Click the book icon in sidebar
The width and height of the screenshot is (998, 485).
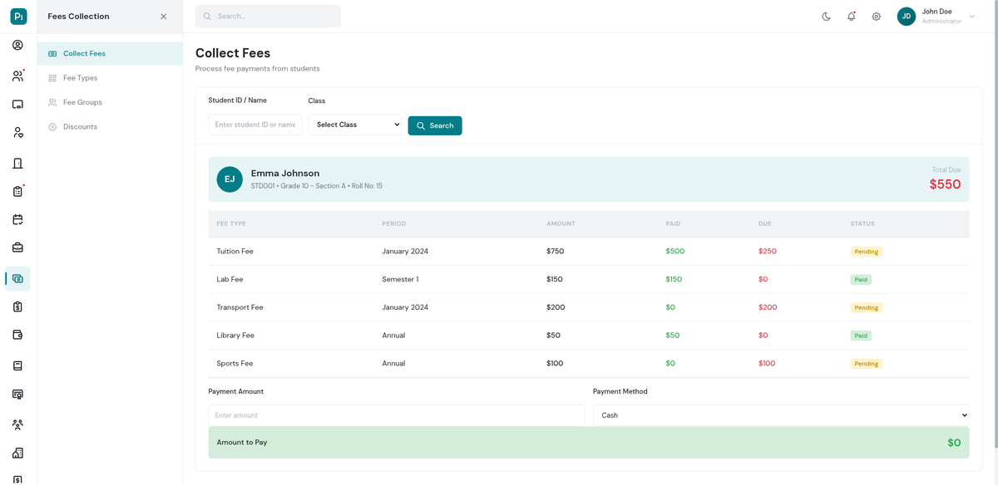click(17, 365)
